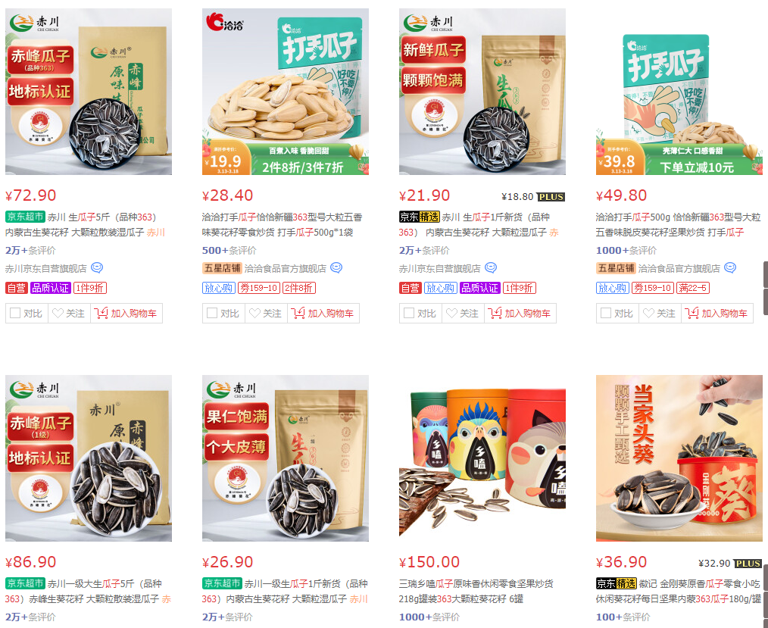Image resolution: width=768 pixels, height=628 pixels.
Task: Click heart 关注 icon for the ¥72.90 product
Action: (58, 313)
